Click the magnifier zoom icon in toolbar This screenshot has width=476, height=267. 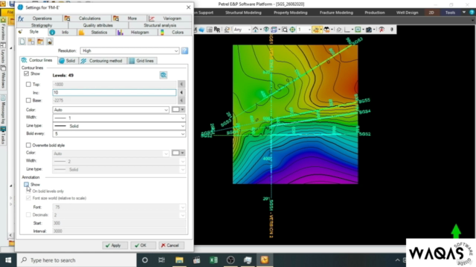coord(284,30)
